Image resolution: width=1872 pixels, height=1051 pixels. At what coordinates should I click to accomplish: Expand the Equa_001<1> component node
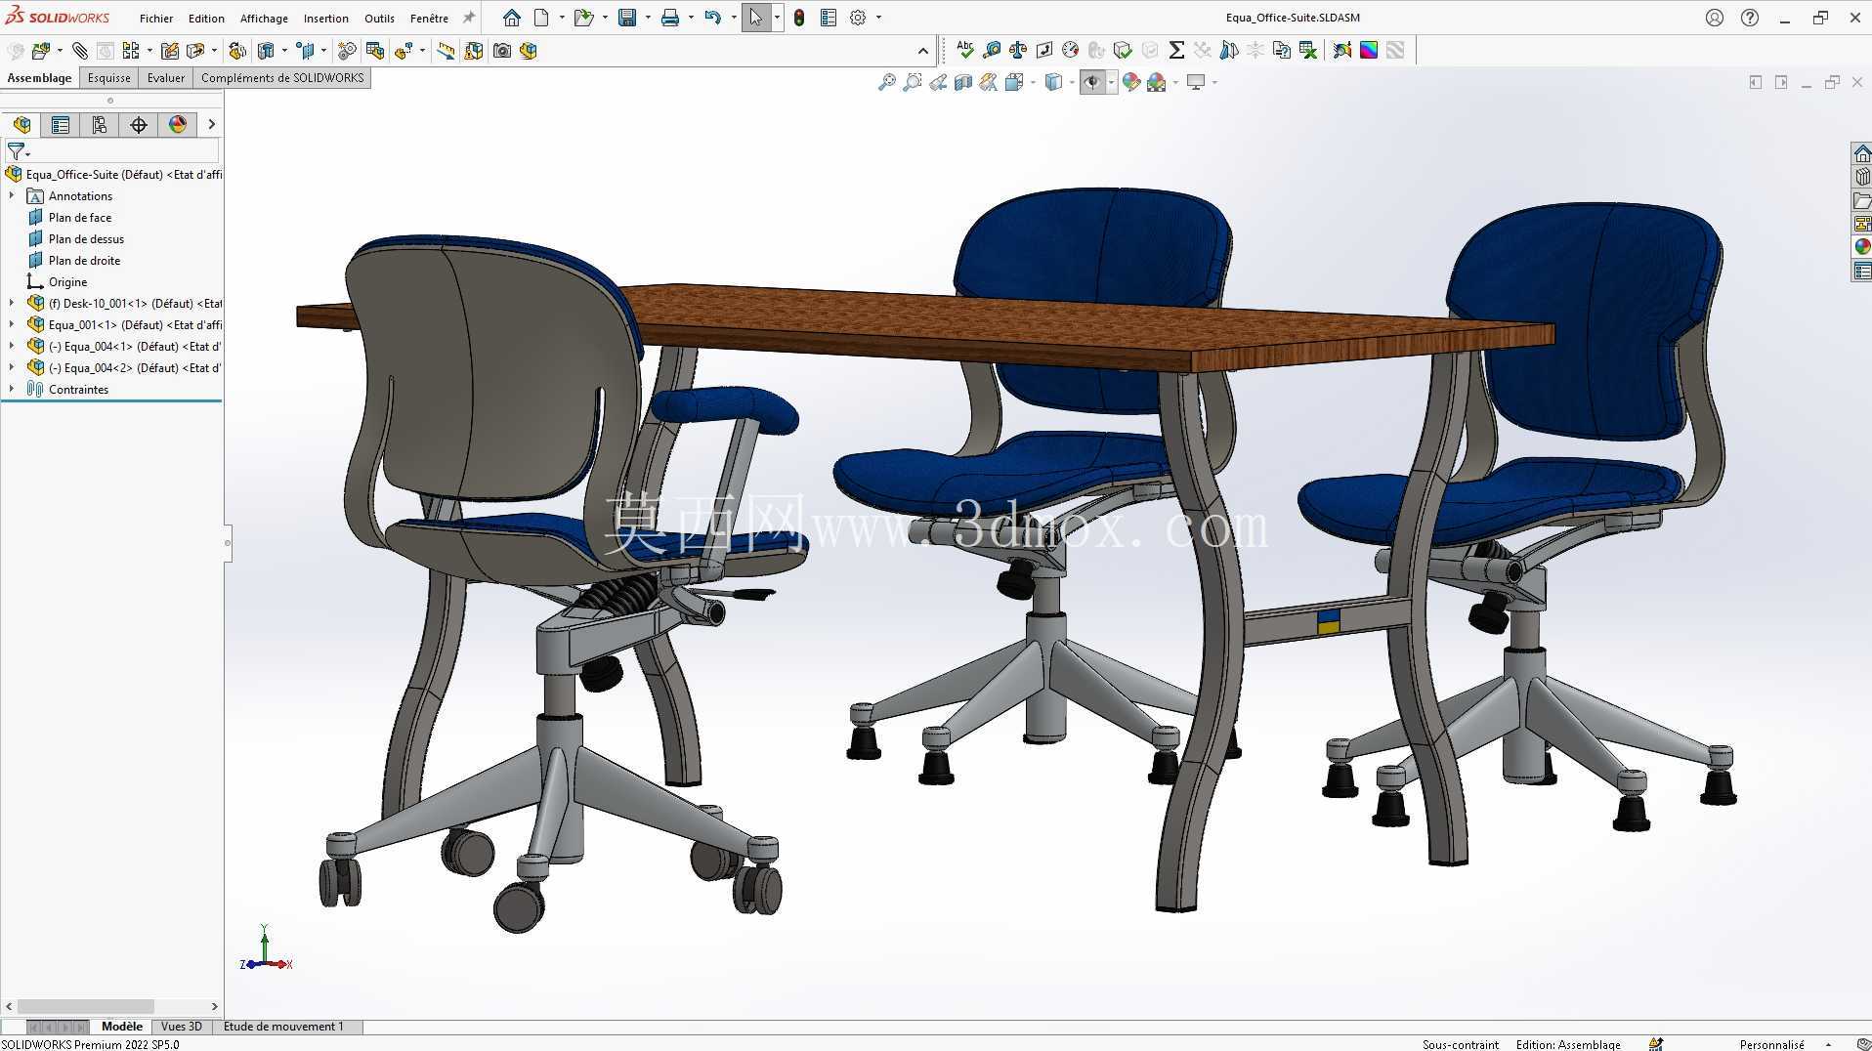pos(12,324)
